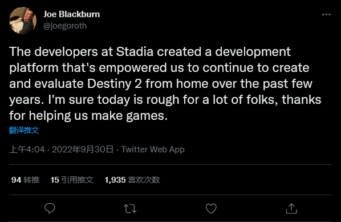Open the Twitter Web App source link
This screenshot has height=222, width=341.
153,150
